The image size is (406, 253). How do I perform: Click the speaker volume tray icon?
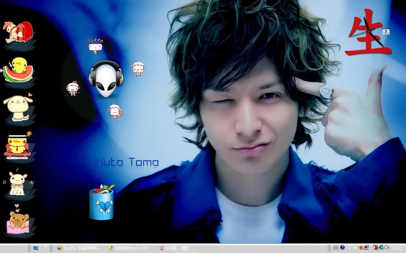[386, 248]
